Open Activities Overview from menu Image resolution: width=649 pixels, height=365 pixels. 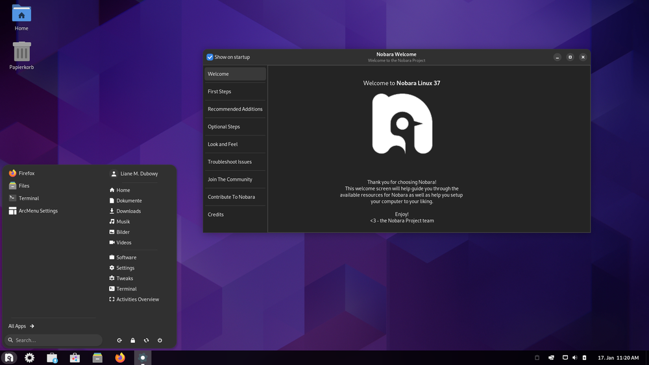134,300
